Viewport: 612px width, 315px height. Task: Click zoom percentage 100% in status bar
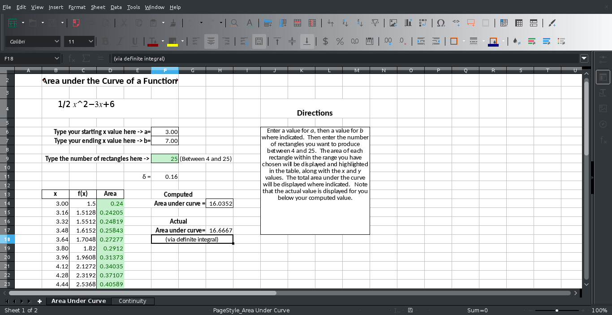599,310
